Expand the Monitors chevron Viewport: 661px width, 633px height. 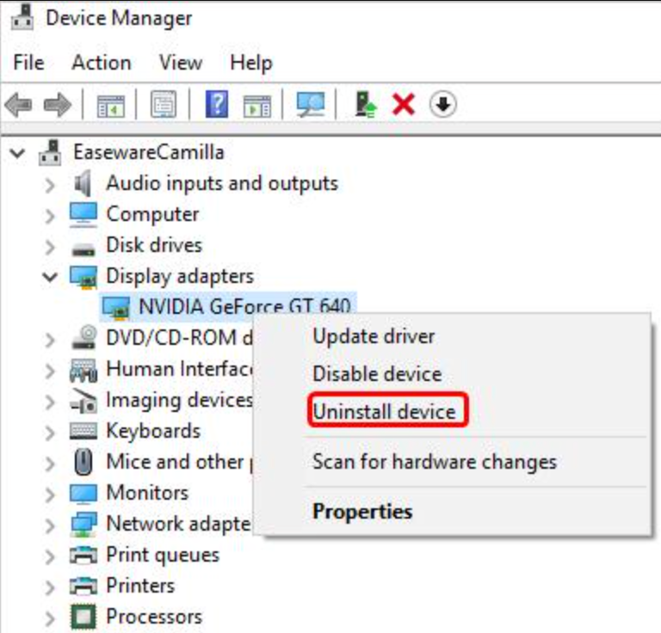[50, 495]
